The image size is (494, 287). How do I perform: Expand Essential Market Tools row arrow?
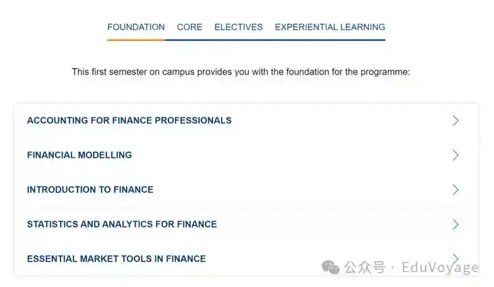(x=455, y=258)
